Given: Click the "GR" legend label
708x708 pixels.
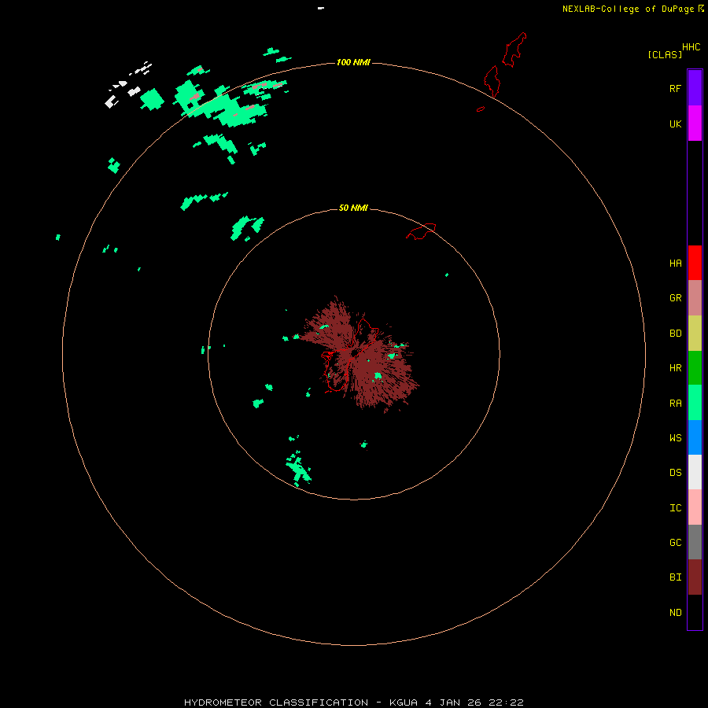Looking at the screenshot, I should coord(675,298).
